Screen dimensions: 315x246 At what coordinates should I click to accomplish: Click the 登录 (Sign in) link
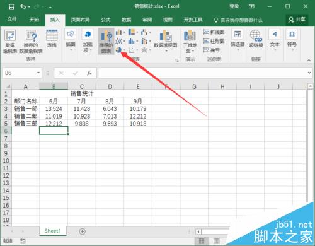pyautogui.click(x=234, y=6)
